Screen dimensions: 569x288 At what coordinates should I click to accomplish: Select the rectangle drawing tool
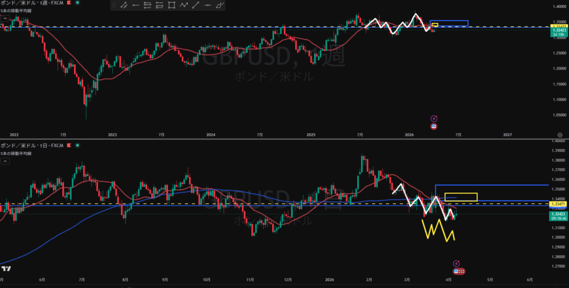tap(172, 6)
